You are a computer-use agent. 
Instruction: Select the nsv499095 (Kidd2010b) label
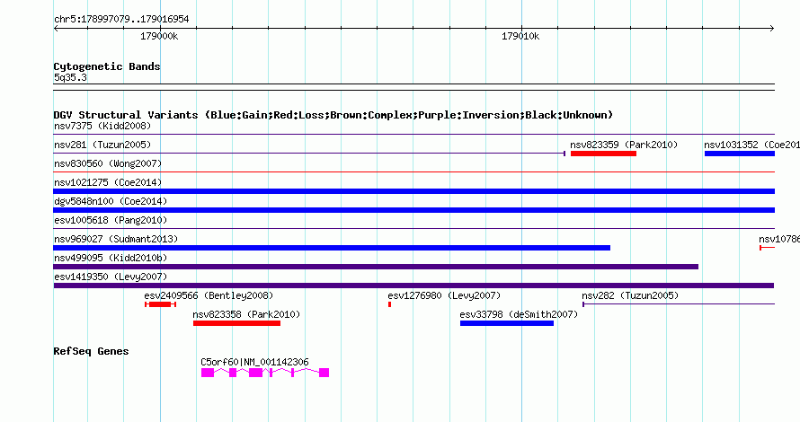pos(111,258)
